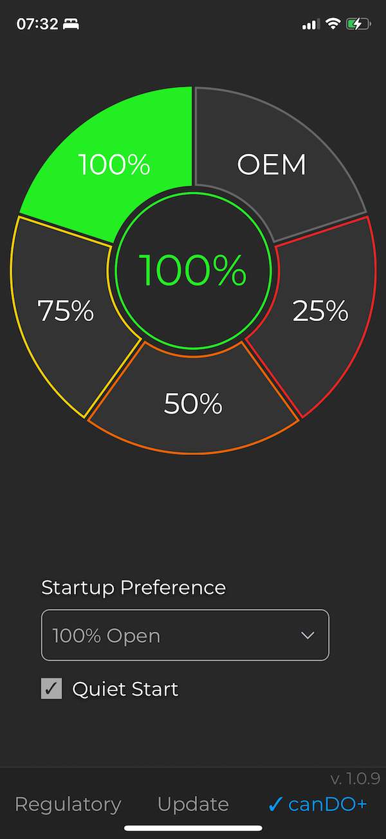Screen dimensions: 386x839
Task: Select the green 100% valve segment
Action: click(x=115, y=164)
